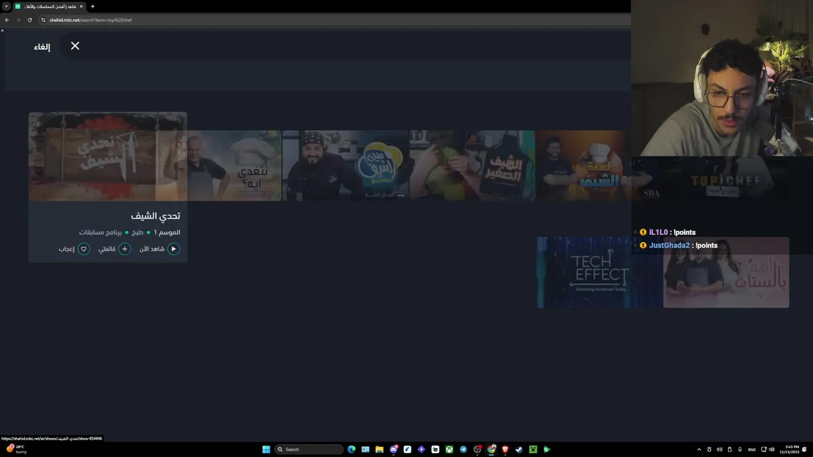Clear the search with the X icon
This screenshot has height=457, width=813.
(75, 46)
